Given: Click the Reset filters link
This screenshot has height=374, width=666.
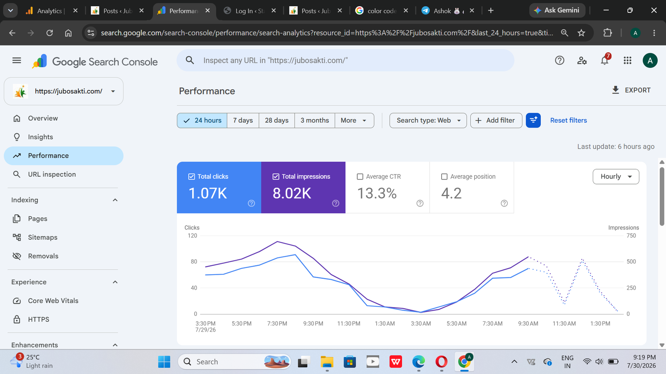Looking at the screenshot, I should click(x=569, y=121).
